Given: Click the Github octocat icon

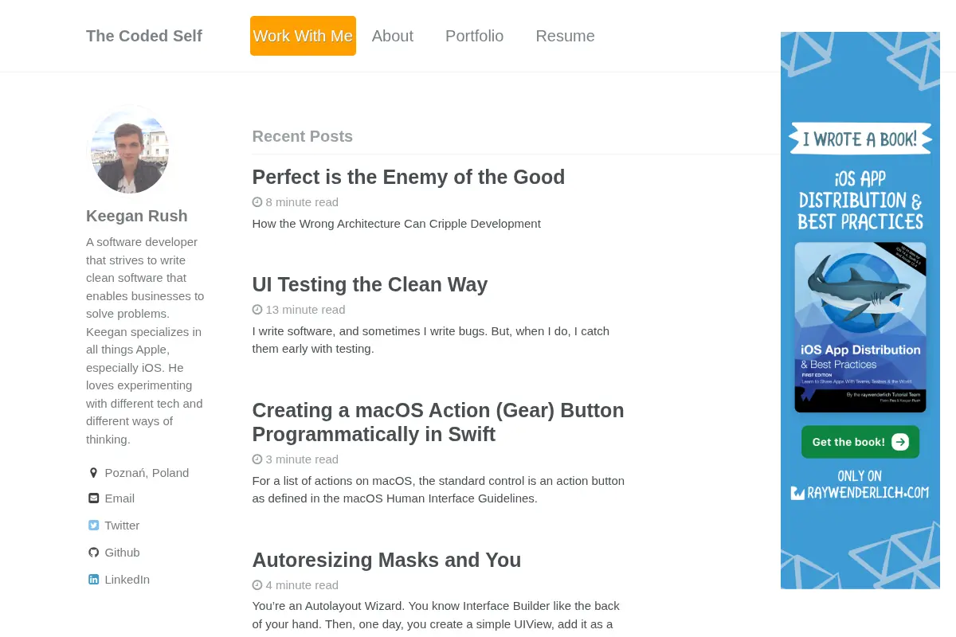Looking at the screenshot, I should coord(93,553).
